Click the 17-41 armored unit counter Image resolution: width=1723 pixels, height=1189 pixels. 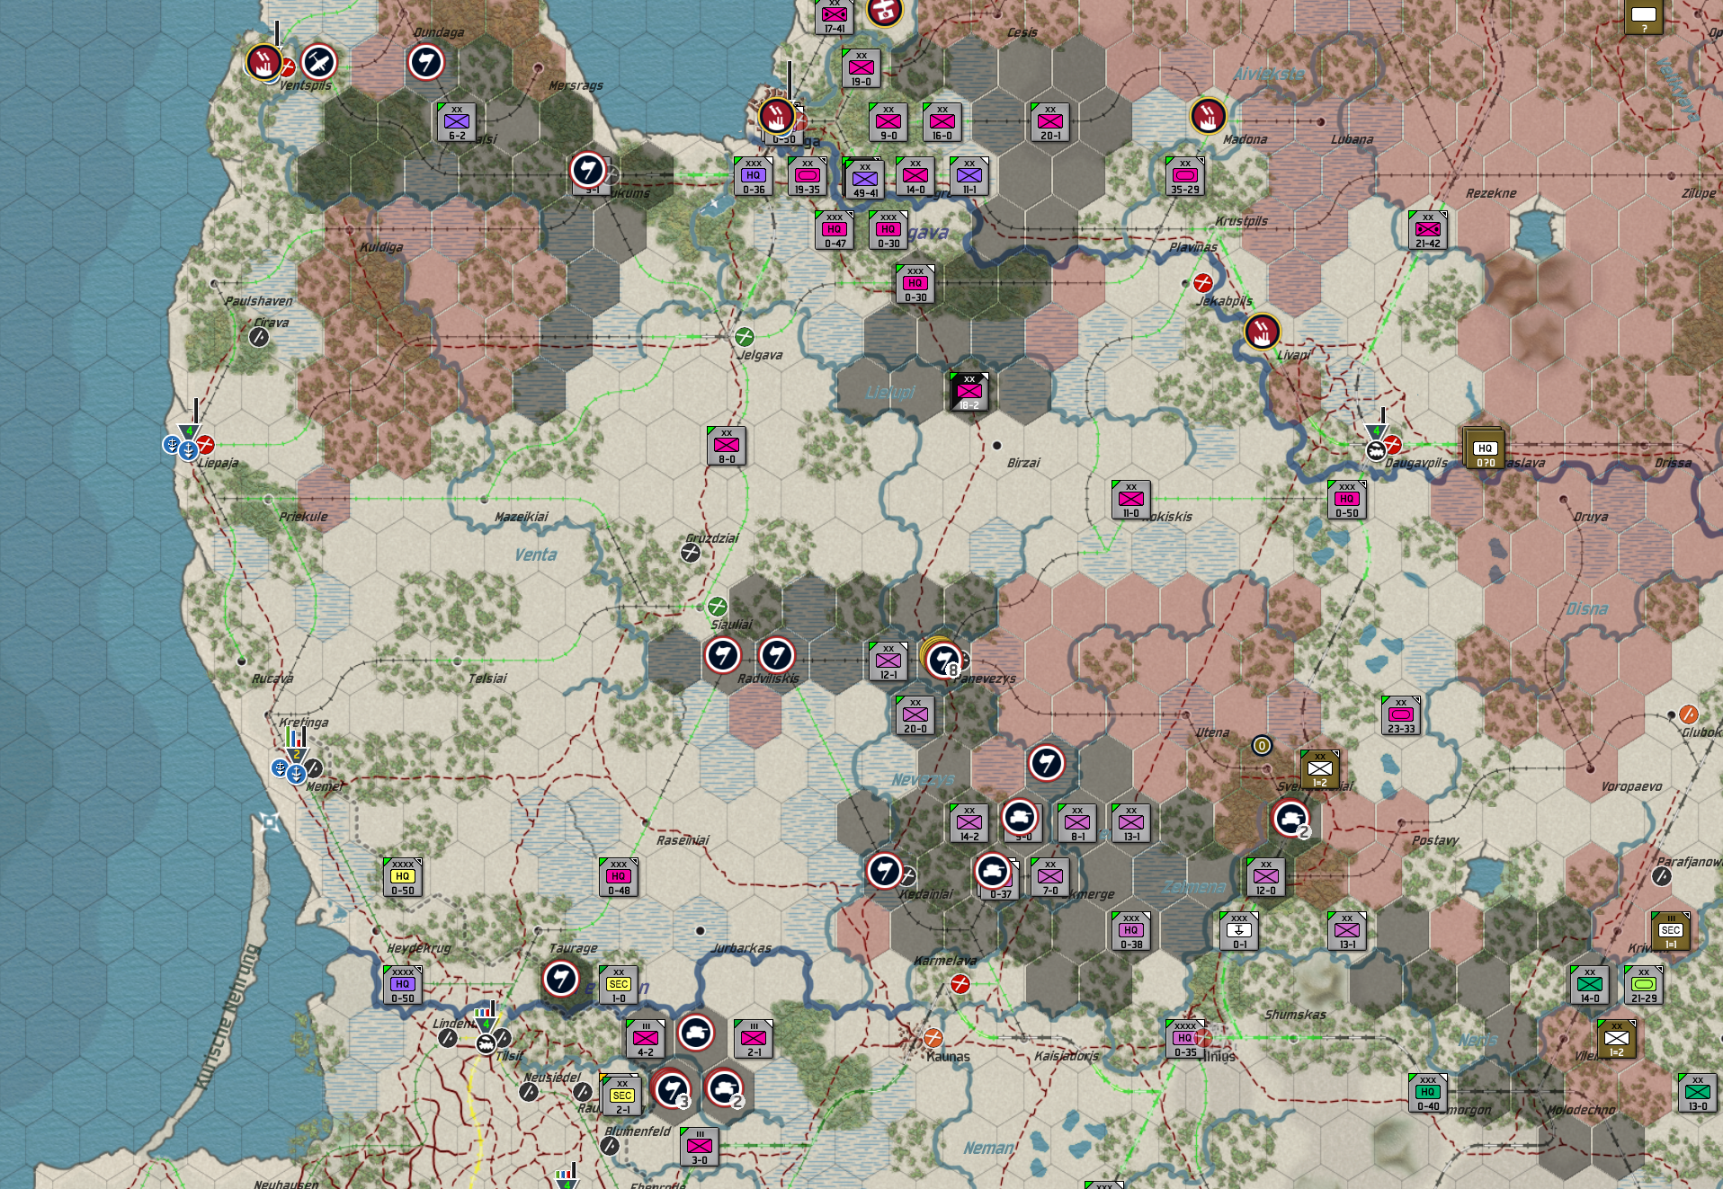pyautogui.click(x=835, y=16)
